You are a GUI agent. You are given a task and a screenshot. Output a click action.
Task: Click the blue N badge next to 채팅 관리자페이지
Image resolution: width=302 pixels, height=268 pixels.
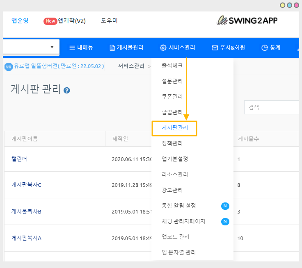pyautogui.click(x=225, y=221)
